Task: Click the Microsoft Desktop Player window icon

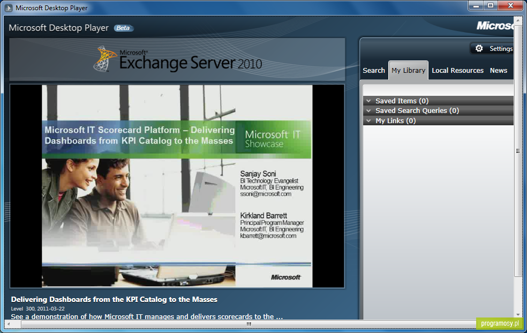Action: point(8,7)
